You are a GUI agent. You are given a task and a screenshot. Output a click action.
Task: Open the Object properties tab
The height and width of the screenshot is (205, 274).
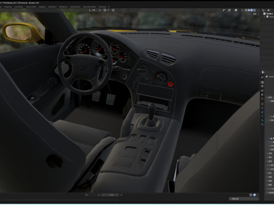pos(262,104)
